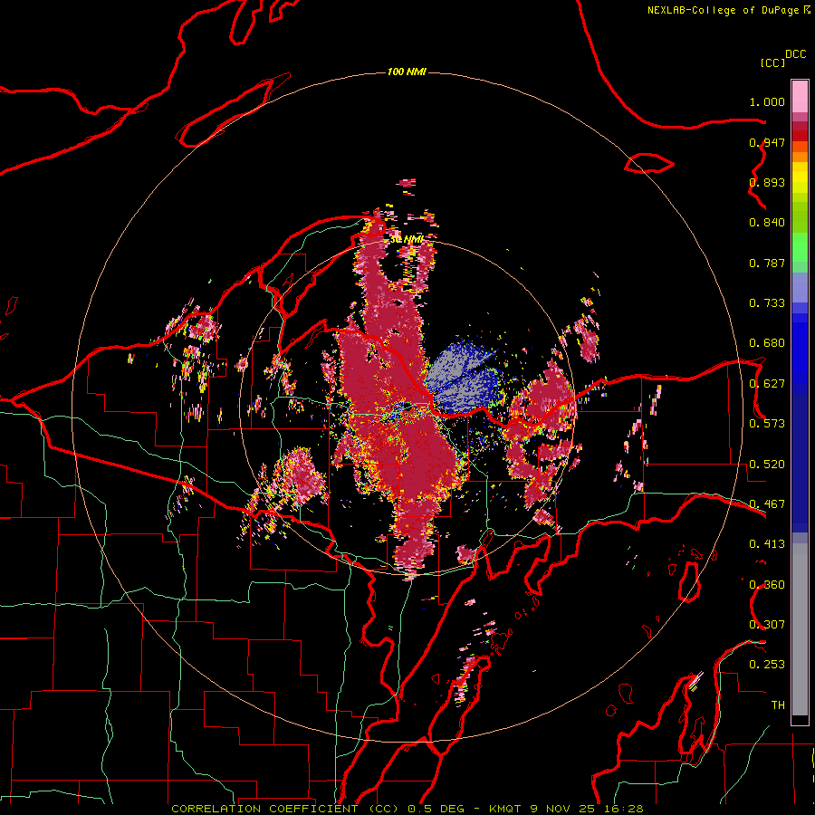Click the 0.307 scale value

(x=767, y=625)
